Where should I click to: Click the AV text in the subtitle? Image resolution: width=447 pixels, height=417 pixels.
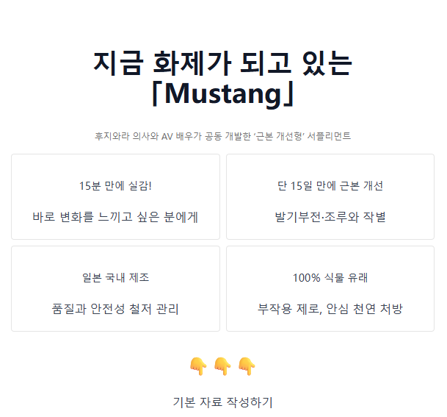[167, 136]
